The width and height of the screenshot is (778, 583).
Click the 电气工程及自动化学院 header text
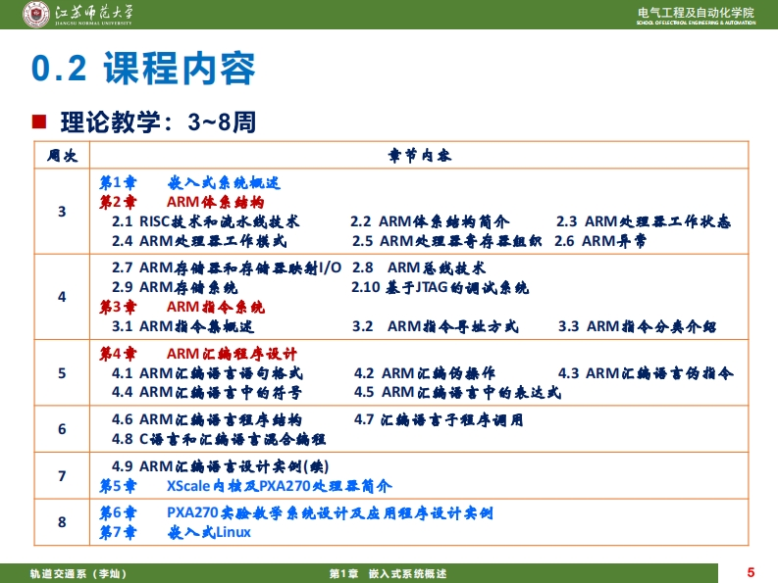[696, 12]
